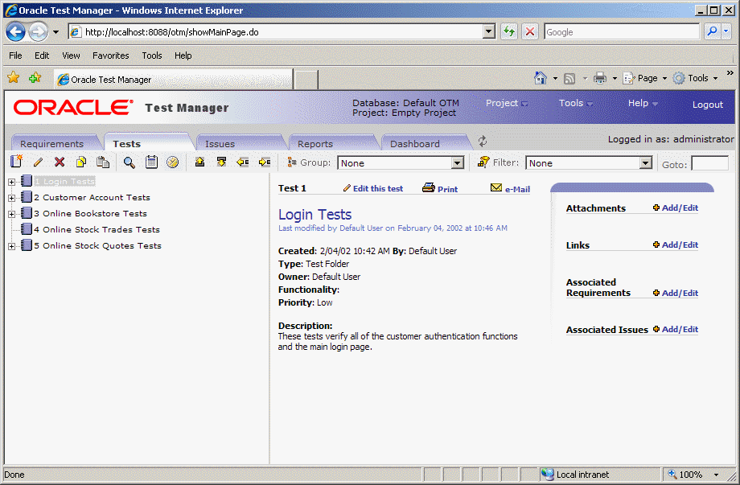Image resolution: width=740 pixels, height=485 pixels.
Task: Click the Move Down arrow icon
Action: click(221, 162)
